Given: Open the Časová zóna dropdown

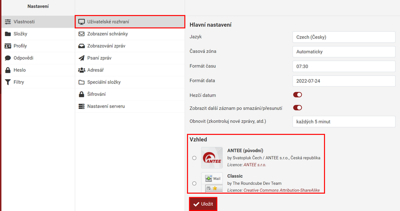Looking at the screenshot, I should pyautogui.click(x=344, y=52).
